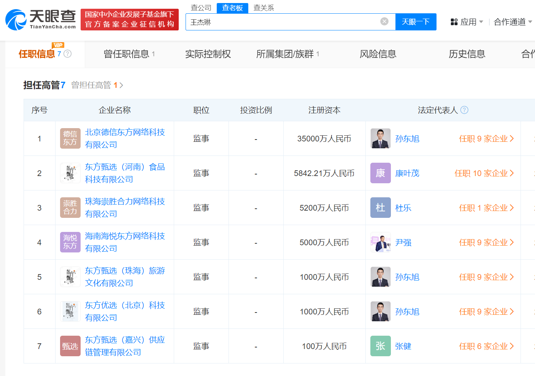
Task: Click 孙东旭 avatar photo in row 5
Action: 381,277
